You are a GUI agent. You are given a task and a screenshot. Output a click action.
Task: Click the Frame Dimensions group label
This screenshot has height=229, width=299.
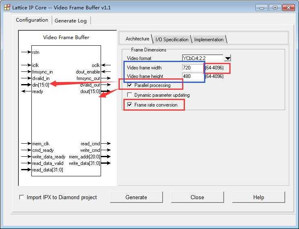149,50
